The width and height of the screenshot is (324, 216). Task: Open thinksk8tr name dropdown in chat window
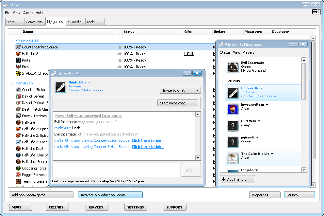[89, 82]
